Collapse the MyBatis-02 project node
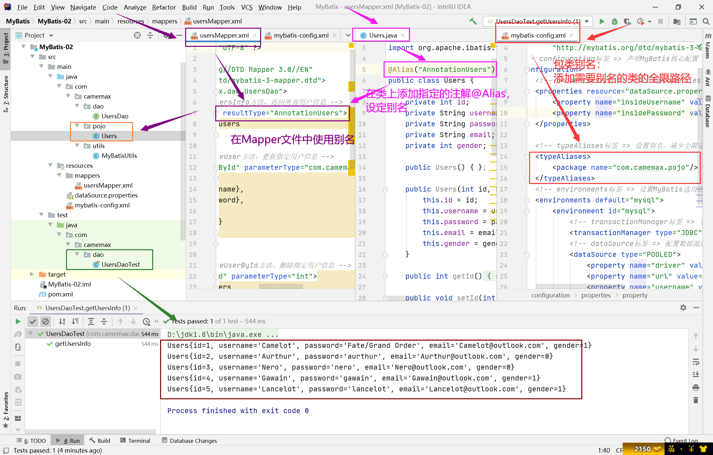The width and height of the screenshot is (713, 455). point(23,47)
